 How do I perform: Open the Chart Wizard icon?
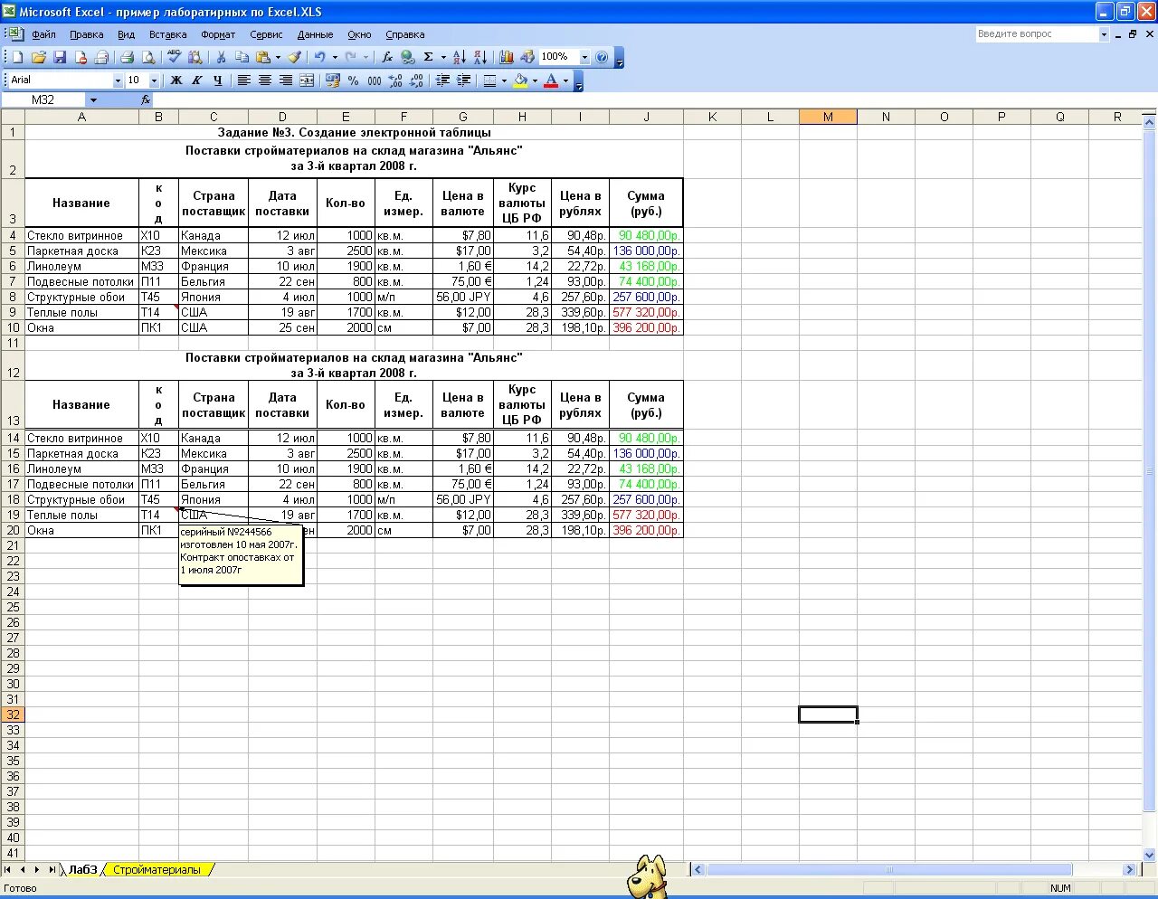click(x=507, y=57)
